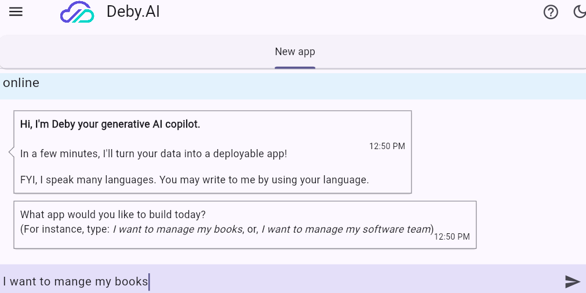Click the first message's 12:50 PM timestamp

[x=387, y=146]
